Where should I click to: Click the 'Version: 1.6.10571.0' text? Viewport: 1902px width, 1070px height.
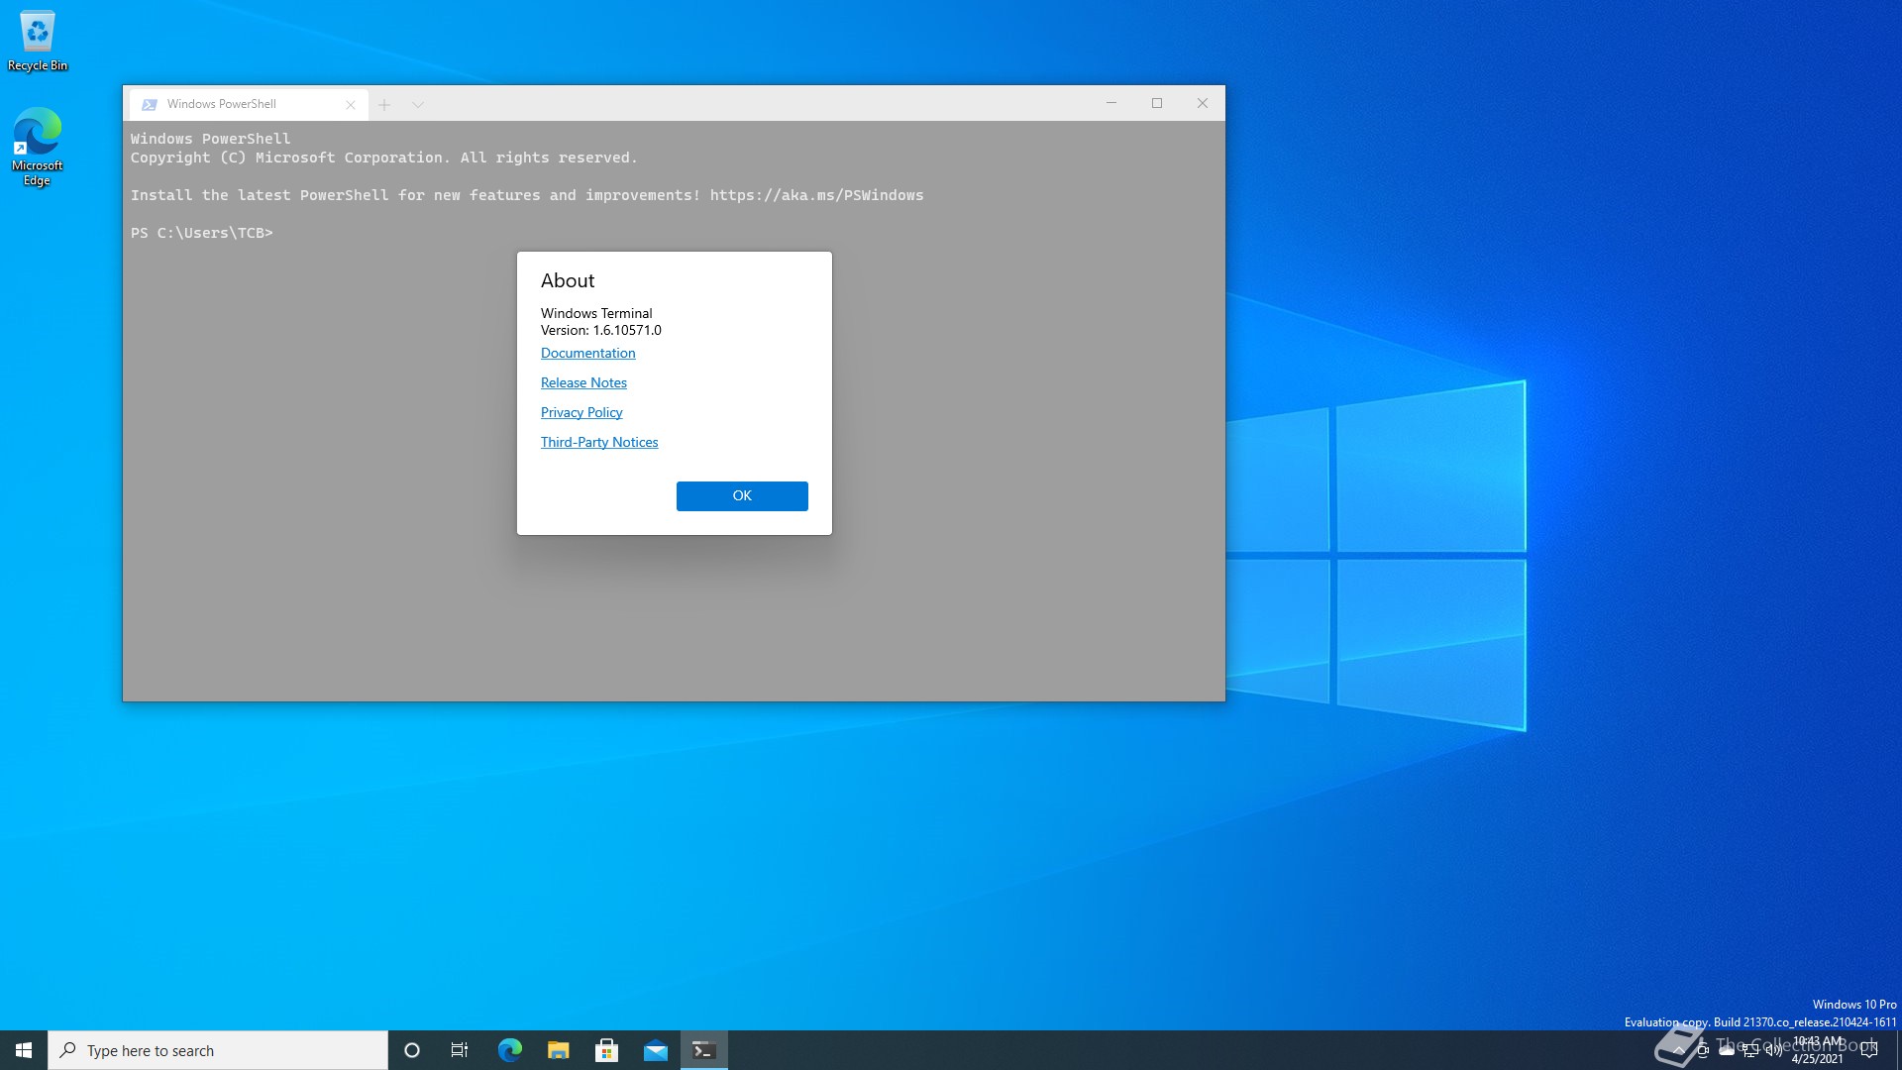point(601,330)
